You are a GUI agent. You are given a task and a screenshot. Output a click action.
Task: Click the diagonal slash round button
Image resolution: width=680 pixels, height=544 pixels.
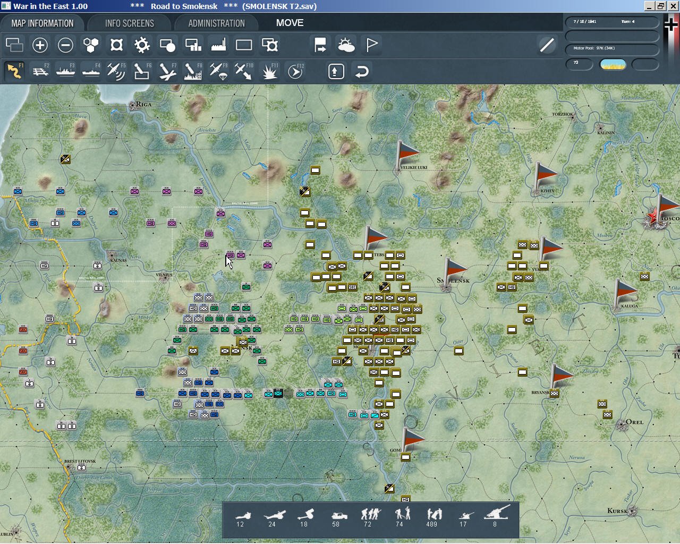[547, 45]
